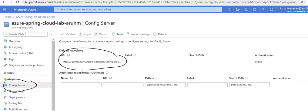Image resolution: width=308 pixels, height=111 pixels.
Task: Open Diagnose and solve problems
Action: pyautogui.click(x=26, y=65)
